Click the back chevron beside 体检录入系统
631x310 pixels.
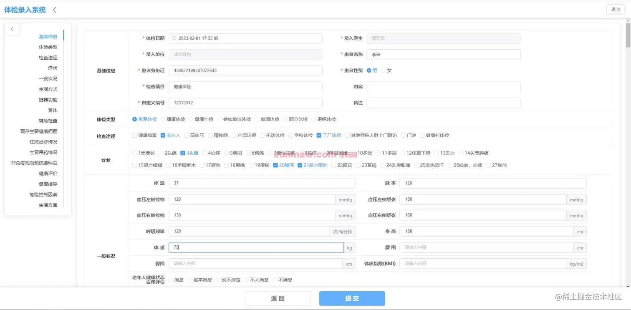pos(54,9)
